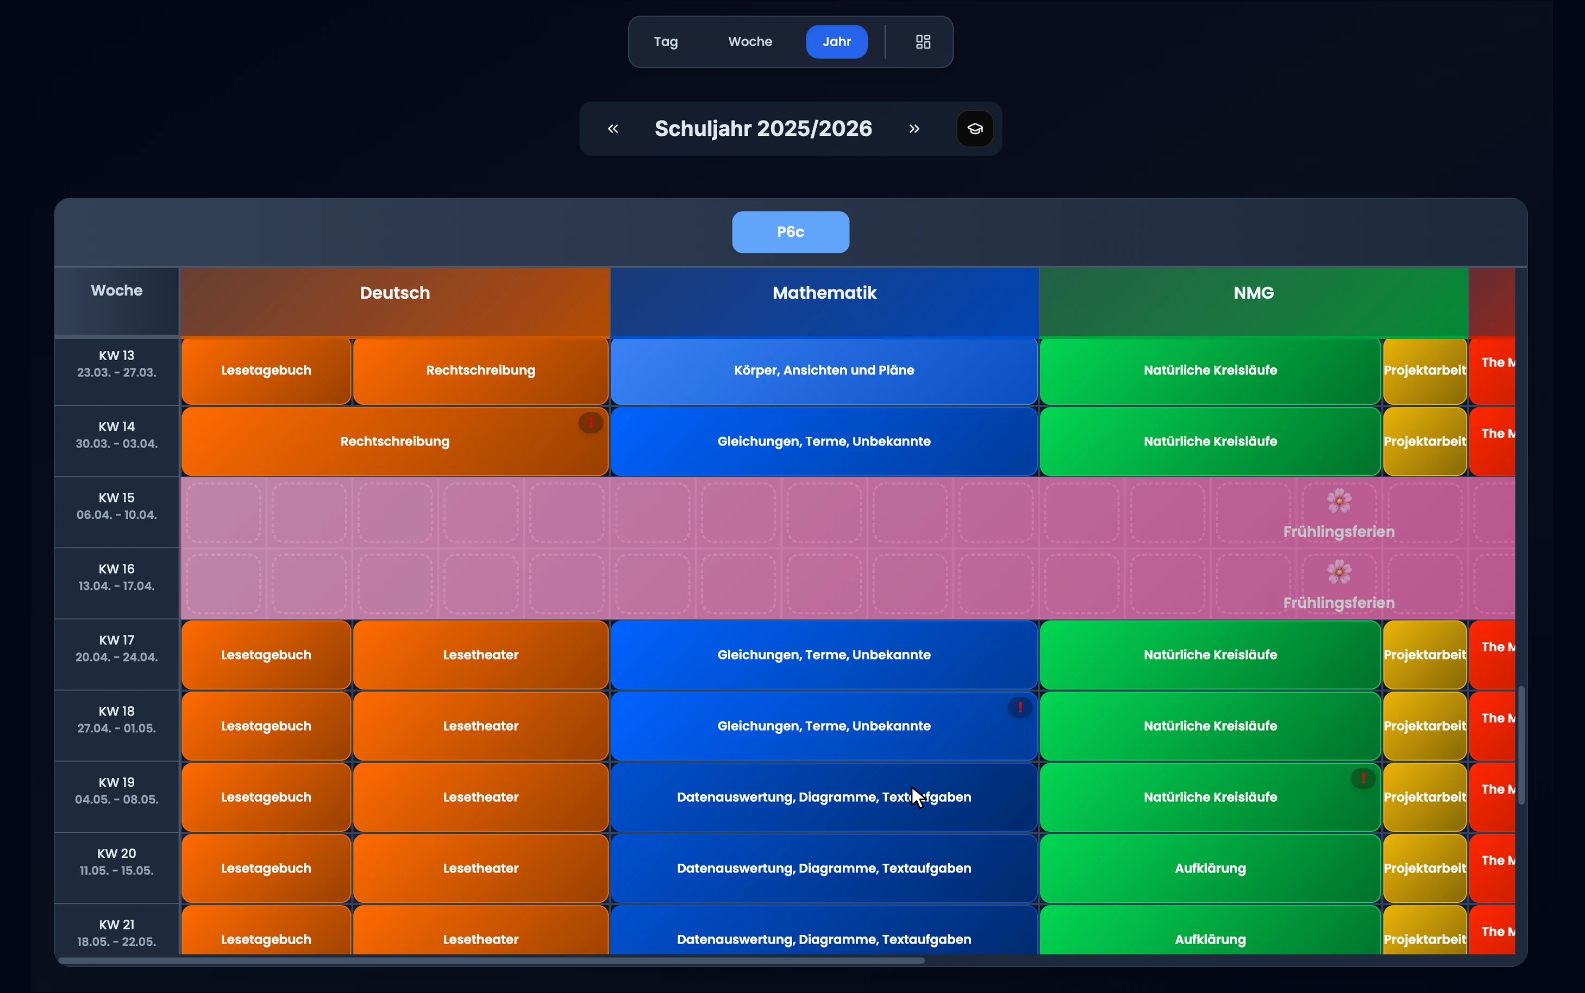Open KW 20 Projektarbeit block
Image resolution: width=1585 pixels, height=993 pixels.
pyautogui.click(x=1425, y=868)
